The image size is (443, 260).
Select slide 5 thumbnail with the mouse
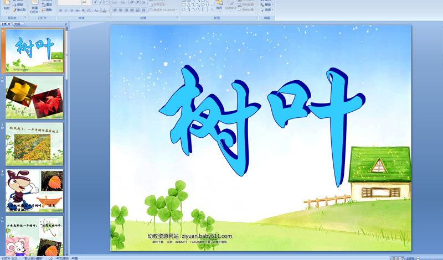point(34,236)
